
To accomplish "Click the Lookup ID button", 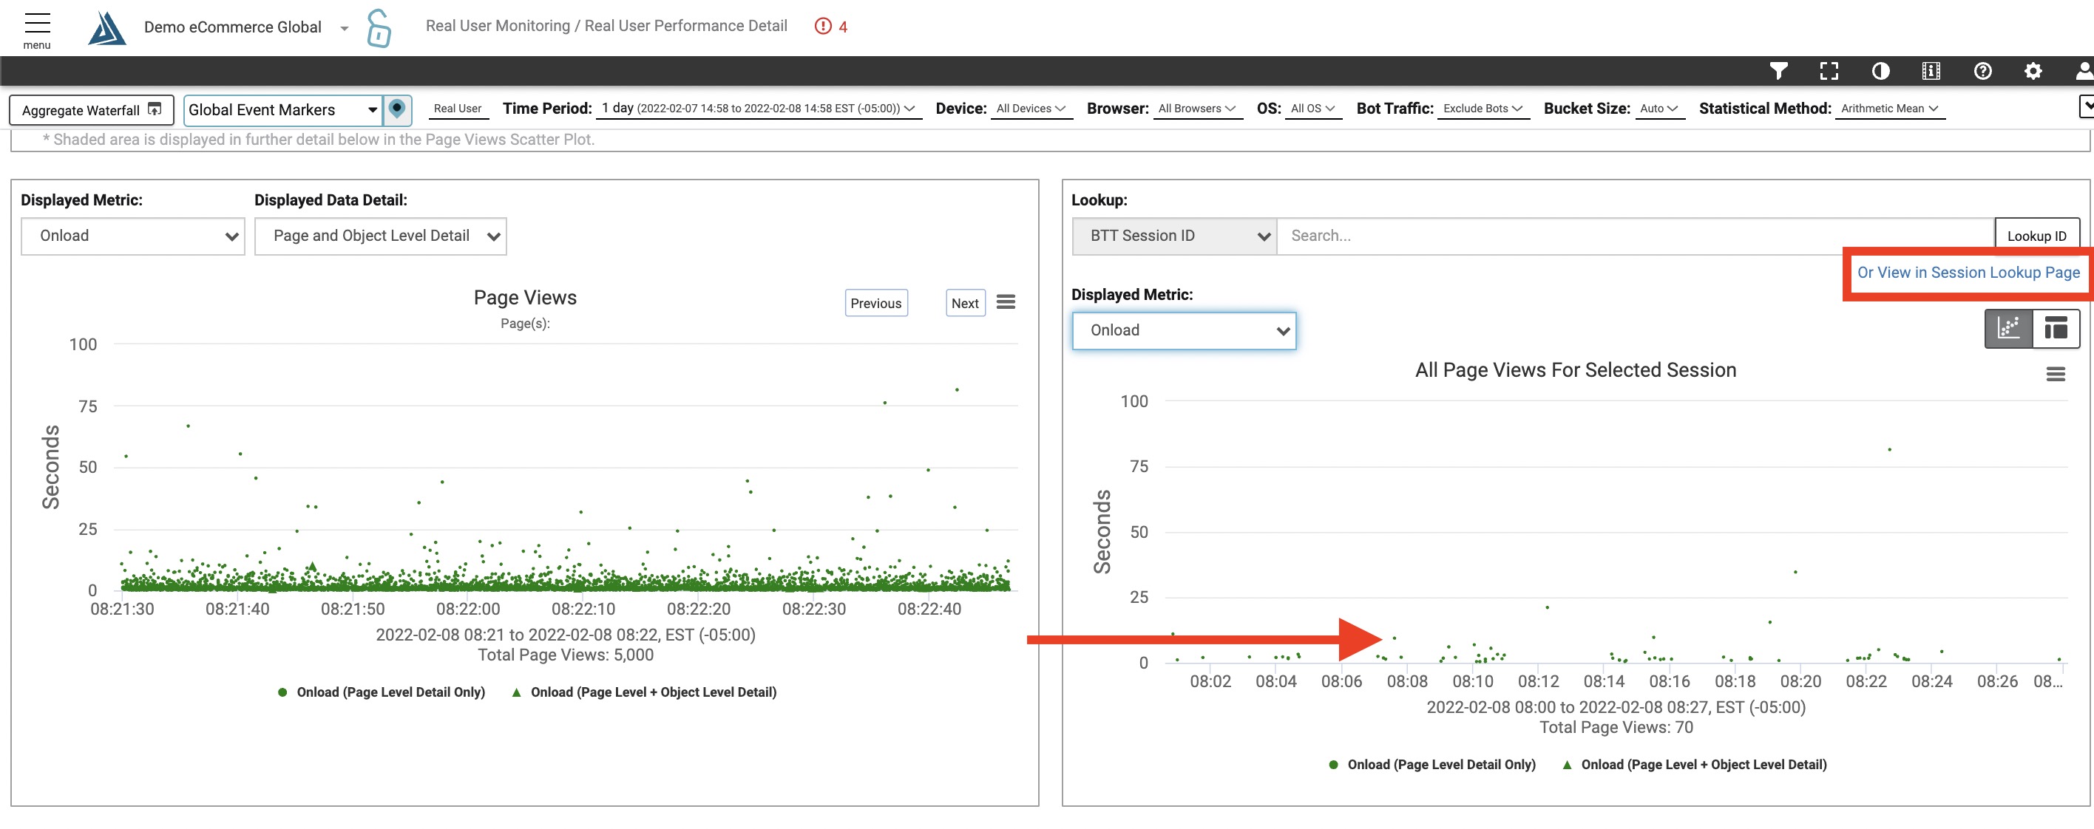I will (x=2036, y=236).
